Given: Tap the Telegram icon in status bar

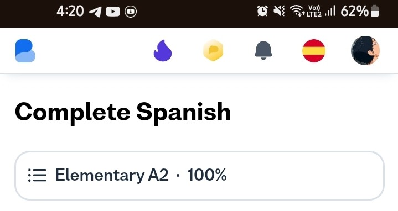Looking at the screenshot, I should pos(95,12).
